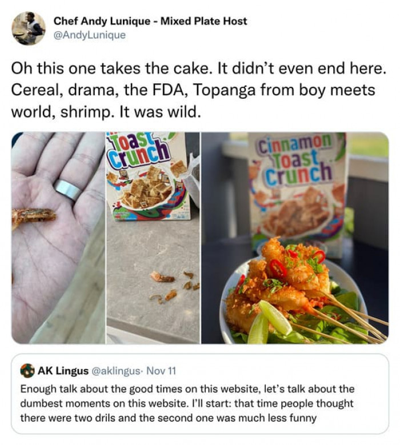400x445 pixels.
Task: Click the lime wedge on the plate
Action: click(x=274, y=317)
